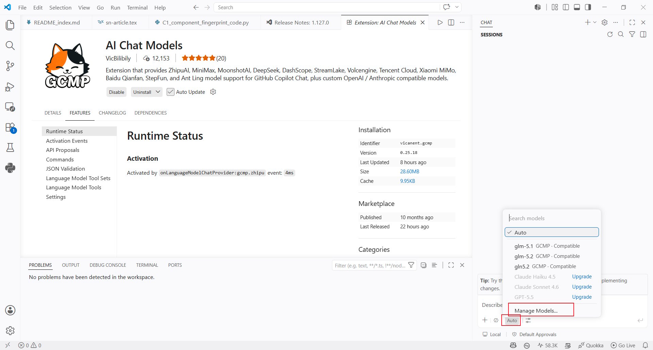Open the Default Approvals selector
The height and width of the screenshot is (350, 653).
pos(534,334)
